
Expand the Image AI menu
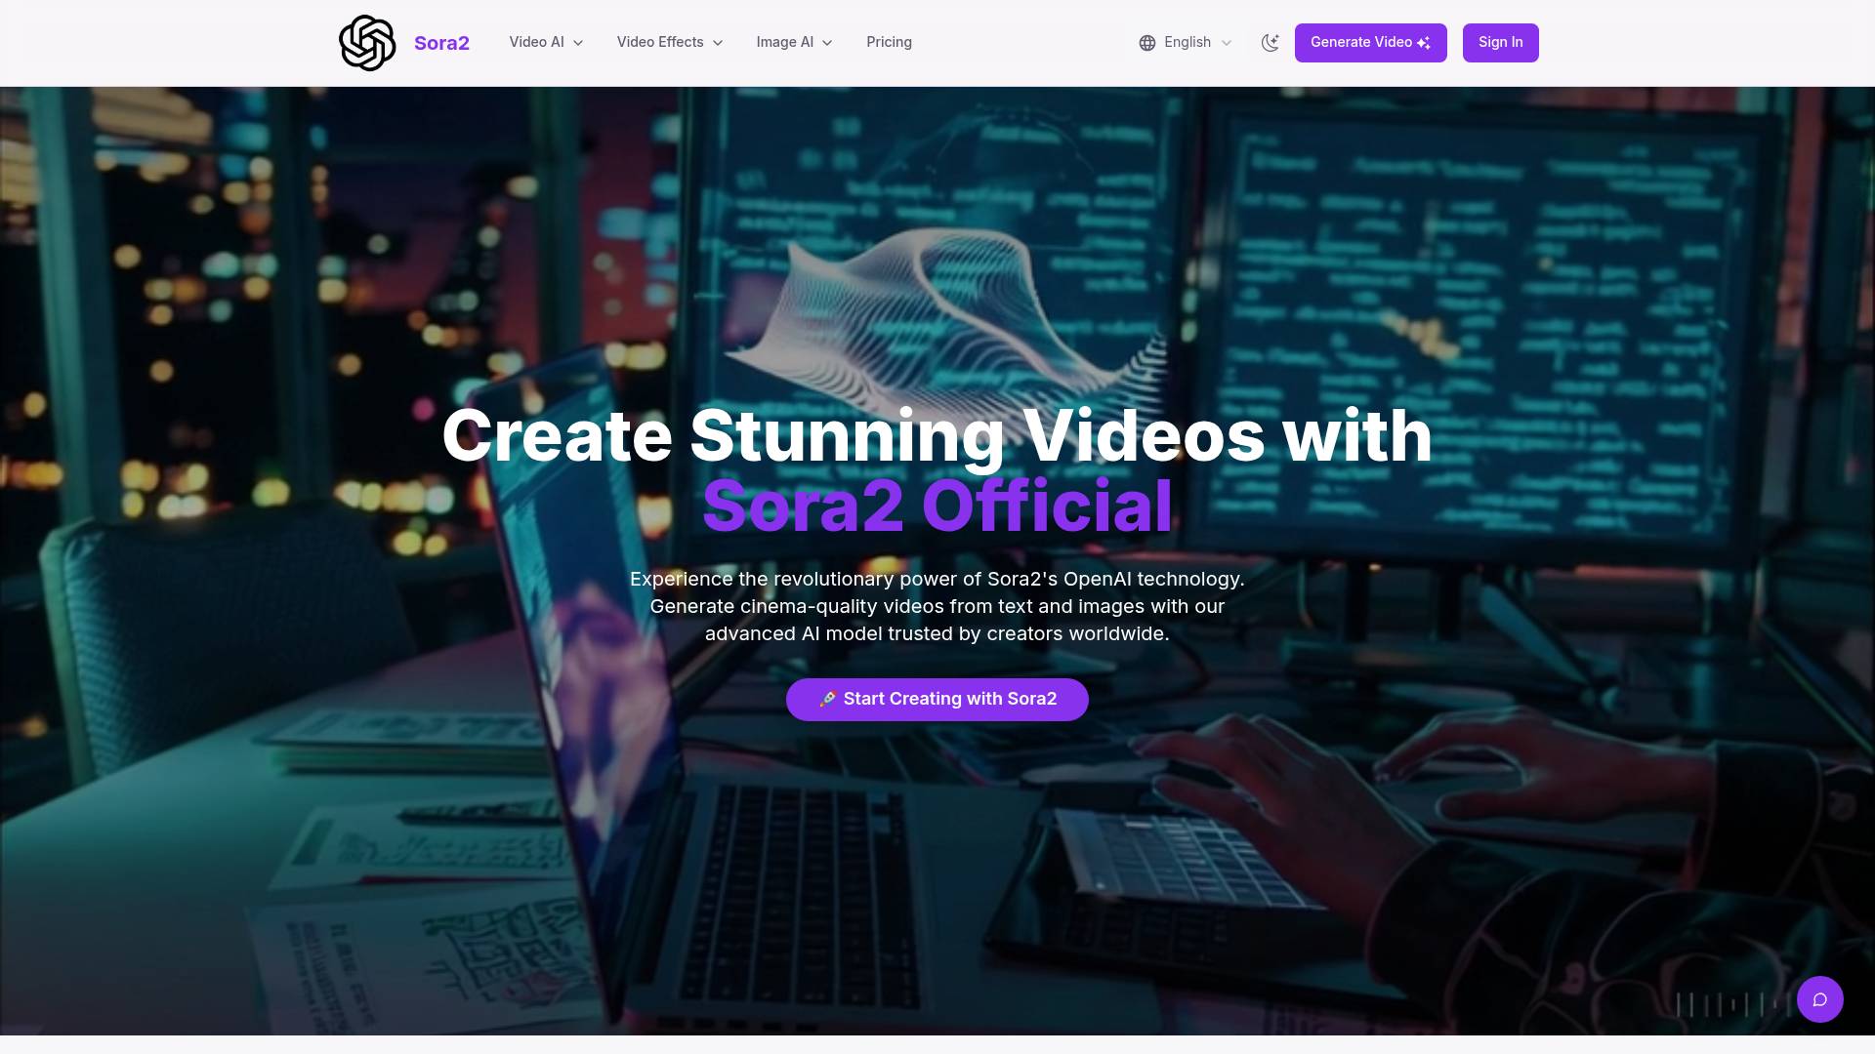click(794, 43)
